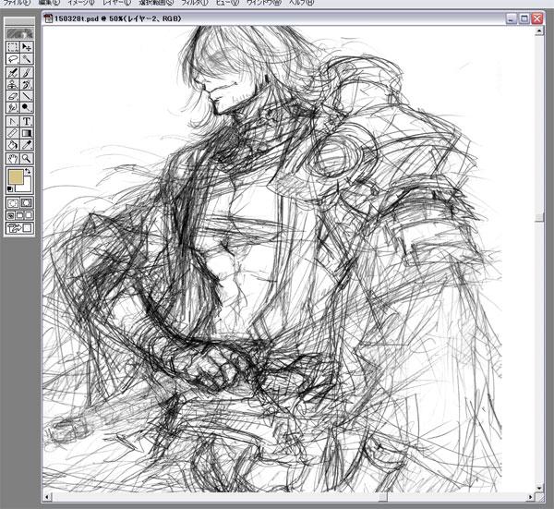Select the Lasso tool
The width and height of the screenshot is (554, 509).
click(13, 59)
